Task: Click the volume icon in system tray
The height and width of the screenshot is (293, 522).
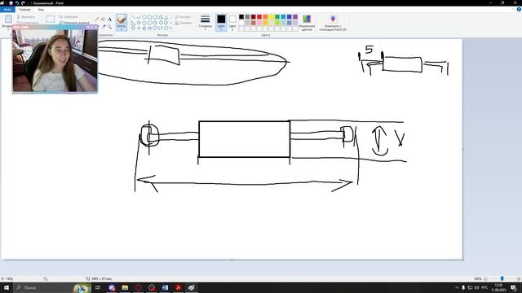Action: (x=476, y=287)
